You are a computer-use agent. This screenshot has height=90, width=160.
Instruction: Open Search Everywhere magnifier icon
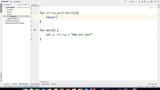pos(158,1)
